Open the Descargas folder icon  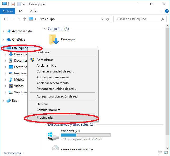[54, 40]
